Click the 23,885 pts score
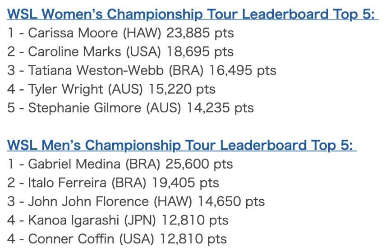 pos(200,33)
